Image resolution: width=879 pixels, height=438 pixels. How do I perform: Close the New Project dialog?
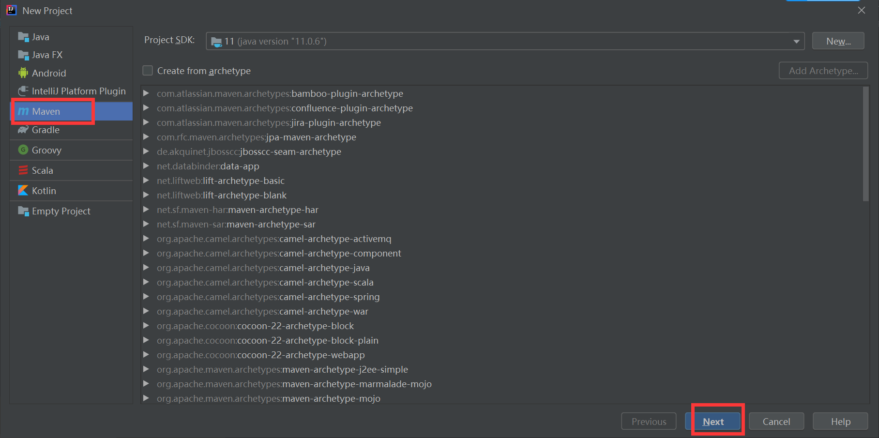tap(862, 10)
